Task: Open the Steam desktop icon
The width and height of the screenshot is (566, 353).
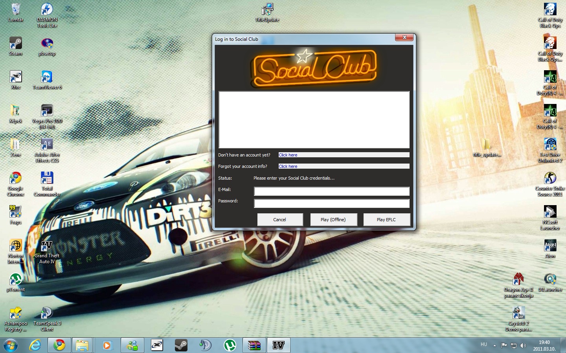Action: tap(16, 46)
